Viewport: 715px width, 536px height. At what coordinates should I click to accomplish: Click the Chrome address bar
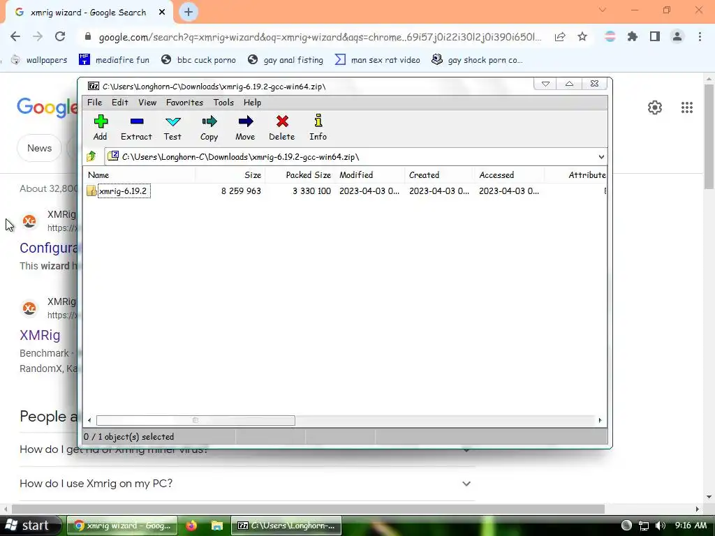pyautogui.click(x=320, y=37)
